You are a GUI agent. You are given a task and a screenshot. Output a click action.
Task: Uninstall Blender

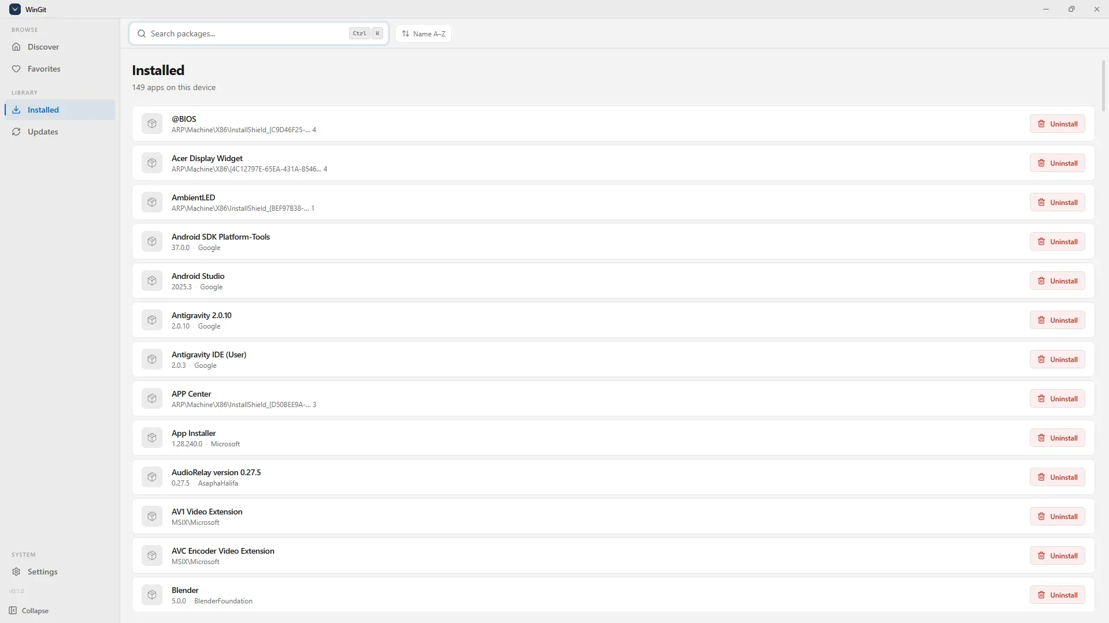(x=1057, y=595)
